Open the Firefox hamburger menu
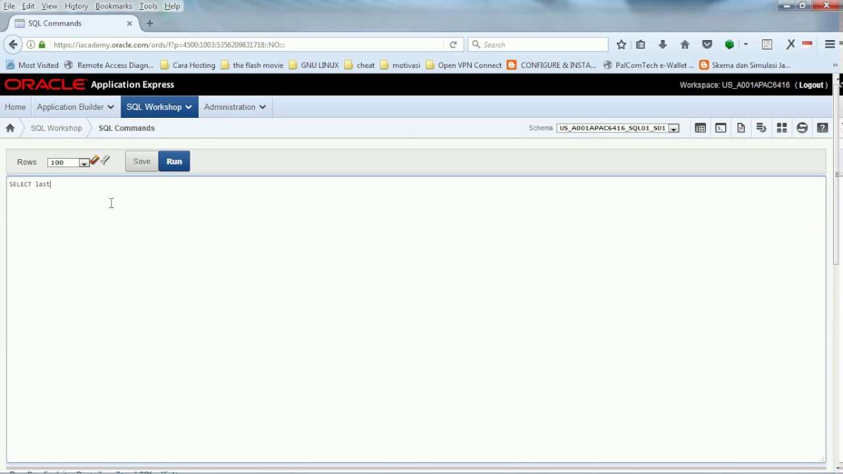This screenshot has height=474, width=843. [830, 45]
